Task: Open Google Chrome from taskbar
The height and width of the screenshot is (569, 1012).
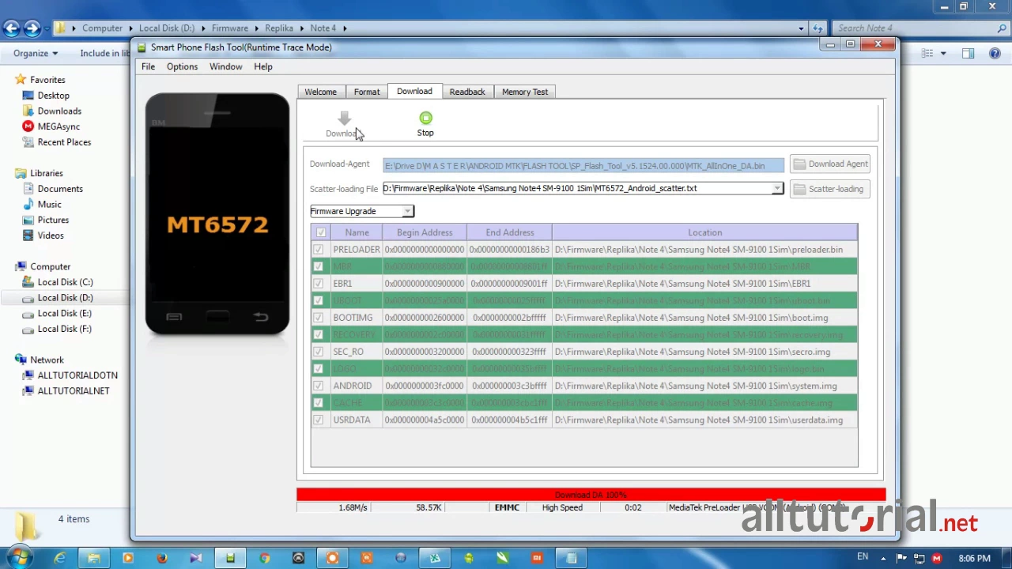Action: coord(265,559)
